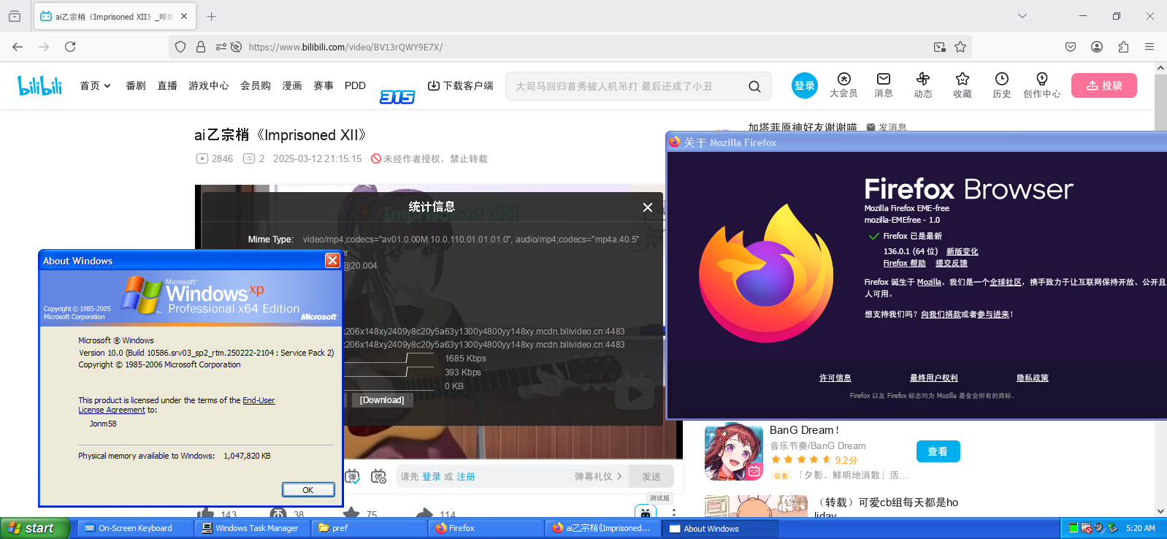Open the 漫画 nav item
Screen dimensions: 1167x539
click(x=292, y=85)
